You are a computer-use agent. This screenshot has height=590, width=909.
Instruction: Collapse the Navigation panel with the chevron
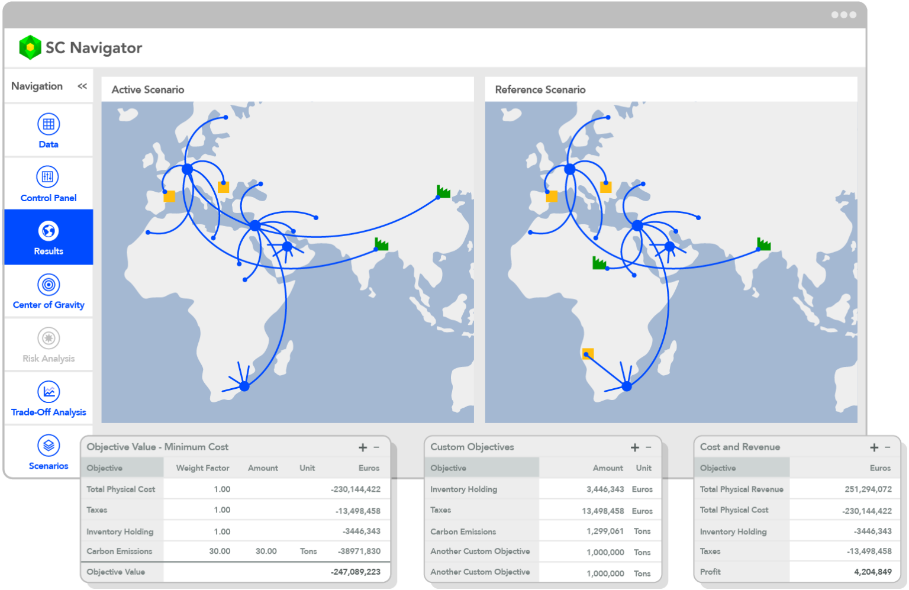coord(81,86)
